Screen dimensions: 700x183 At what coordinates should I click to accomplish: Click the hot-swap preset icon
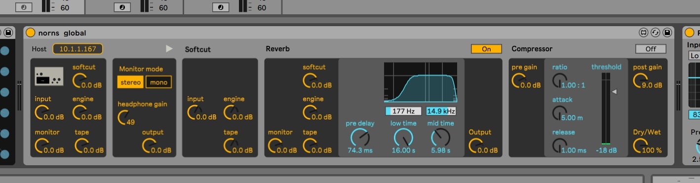pos(656,33)
